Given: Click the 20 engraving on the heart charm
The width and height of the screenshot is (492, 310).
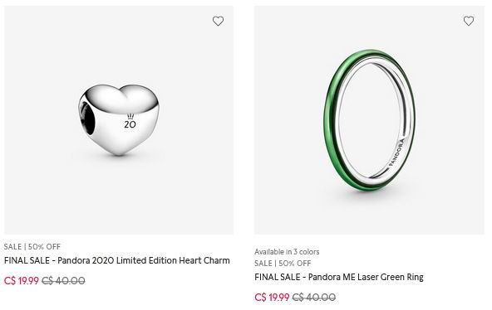Looking at the screenshot, I should (130, 124).
